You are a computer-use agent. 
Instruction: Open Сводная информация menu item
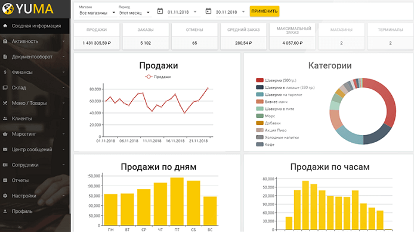(35, 26)
